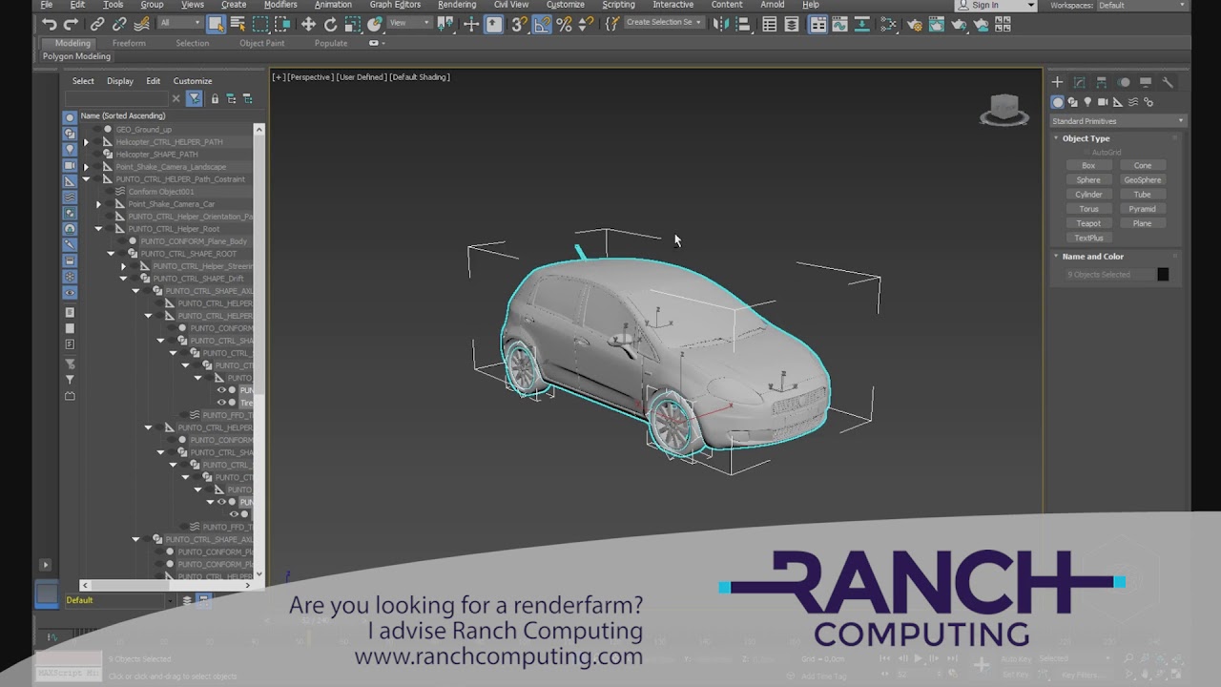Switch to the Freeform ribbon tab
1221x687 pixels.
[x=129, y=43]
